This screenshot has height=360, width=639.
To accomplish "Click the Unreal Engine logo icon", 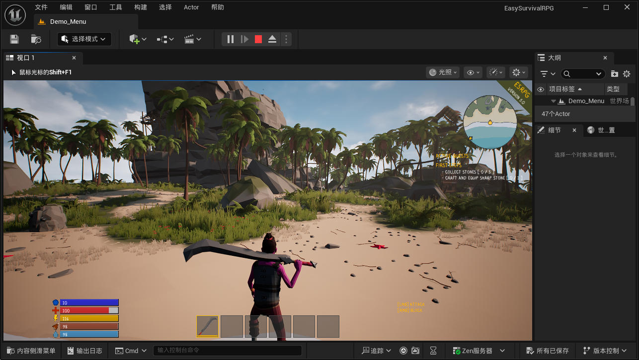I will click(x=15, y=15).
